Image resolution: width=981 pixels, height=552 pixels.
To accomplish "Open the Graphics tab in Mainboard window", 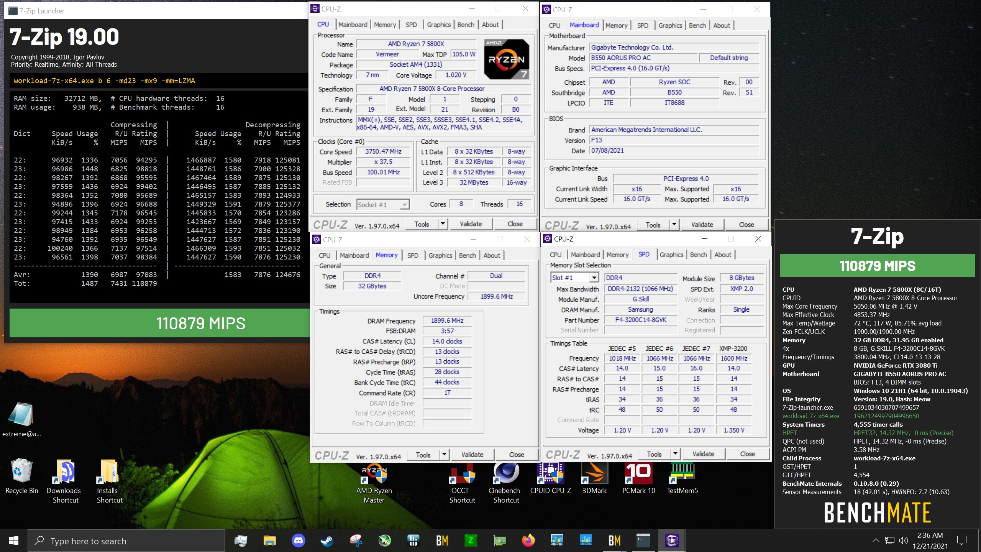I will pos(670,26).
